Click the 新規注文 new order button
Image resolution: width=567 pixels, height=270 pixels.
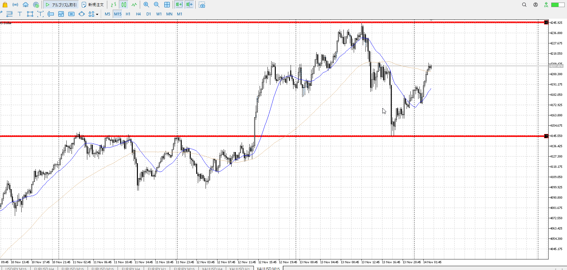(x=93, y=5)
